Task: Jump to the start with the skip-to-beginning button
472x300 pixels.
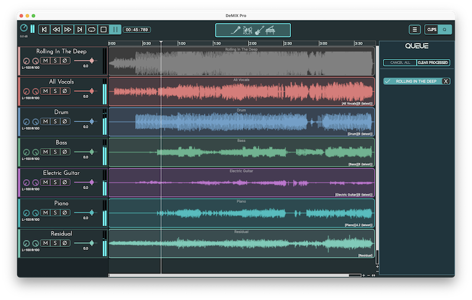Action: 44,29
